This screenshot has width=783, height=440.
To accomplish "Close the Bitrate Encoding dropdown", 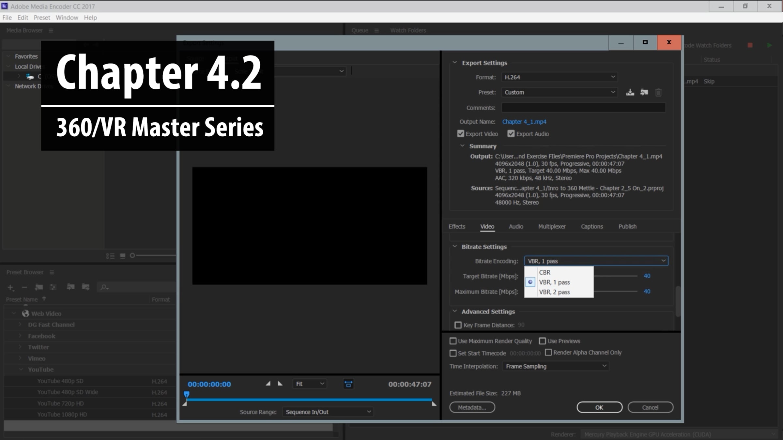I will [596, 261].
